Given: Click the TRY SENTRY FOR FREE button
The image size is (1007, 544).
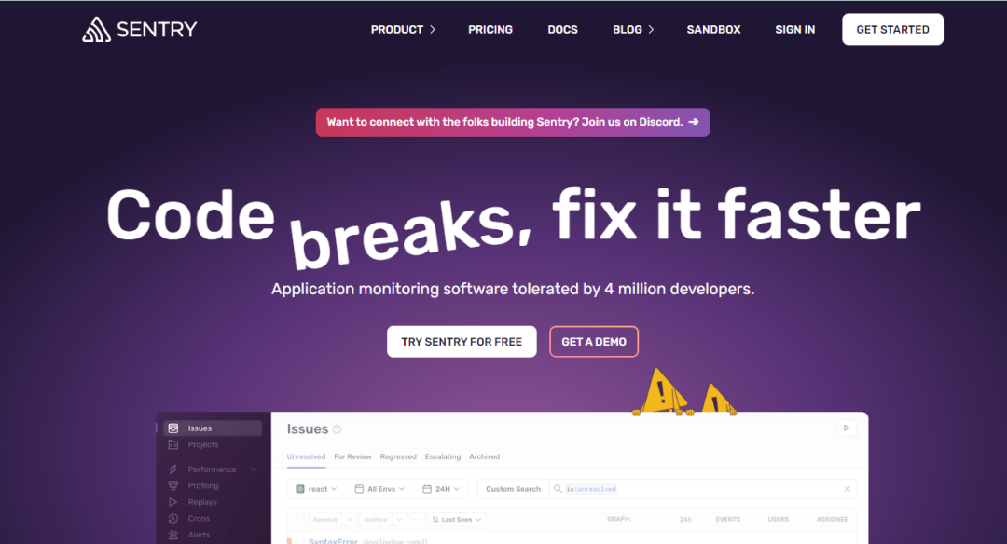Looking at the screenshot, I should click(462, 342).
